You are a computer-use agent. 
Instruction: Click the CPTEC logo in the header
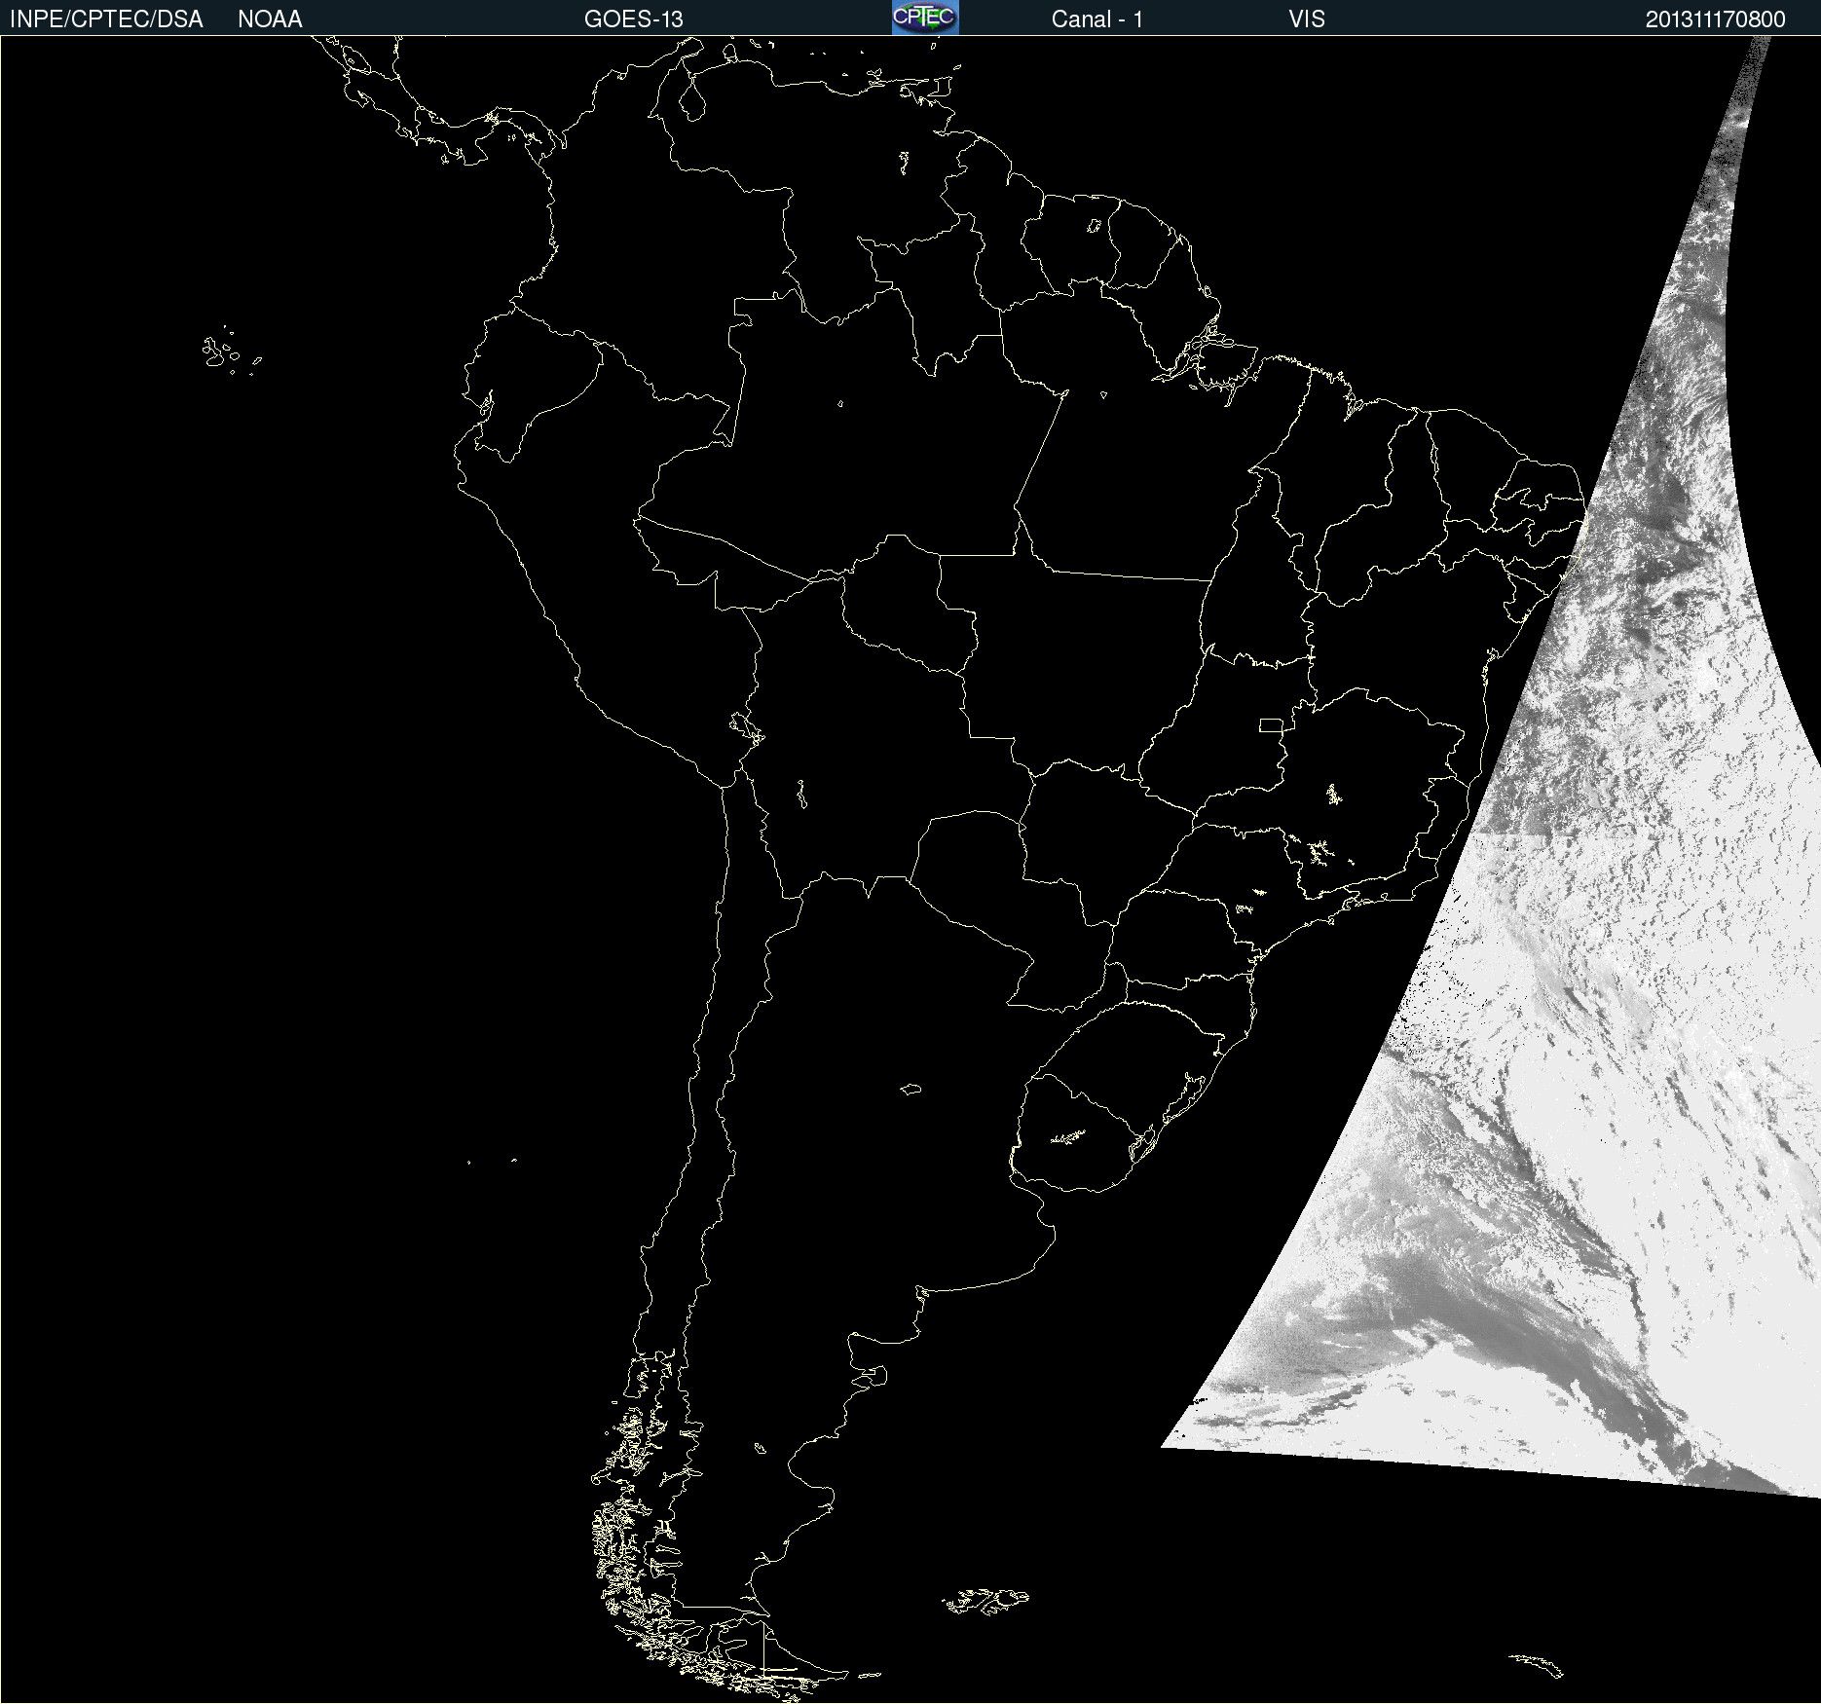click(925, 18)
